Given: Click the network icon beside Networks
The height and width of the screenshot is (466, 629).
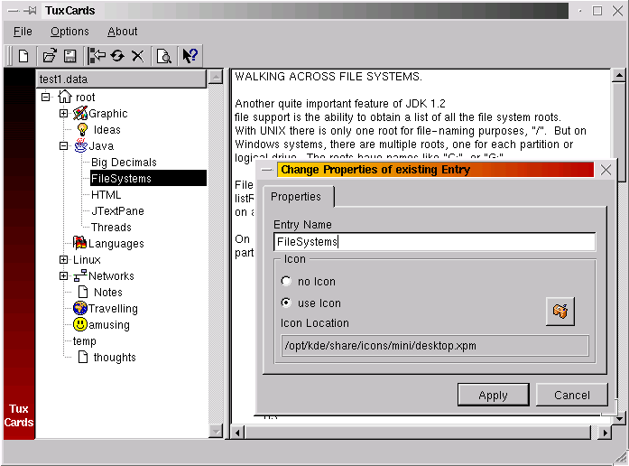Looking at the screenshot, I should [x=80, y=275].
